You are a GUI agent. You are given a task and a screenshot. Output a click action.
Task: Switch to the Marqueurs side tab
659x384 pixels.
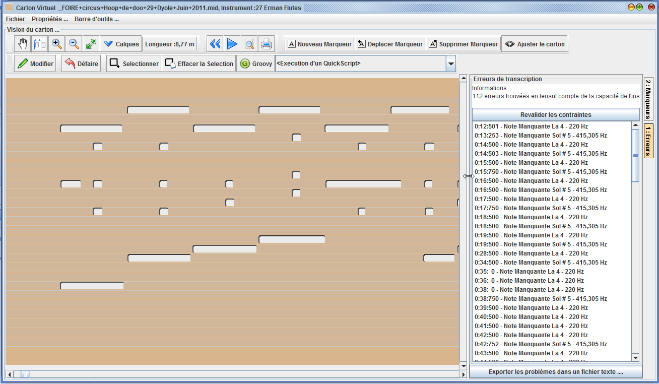[x=648, y=98]
